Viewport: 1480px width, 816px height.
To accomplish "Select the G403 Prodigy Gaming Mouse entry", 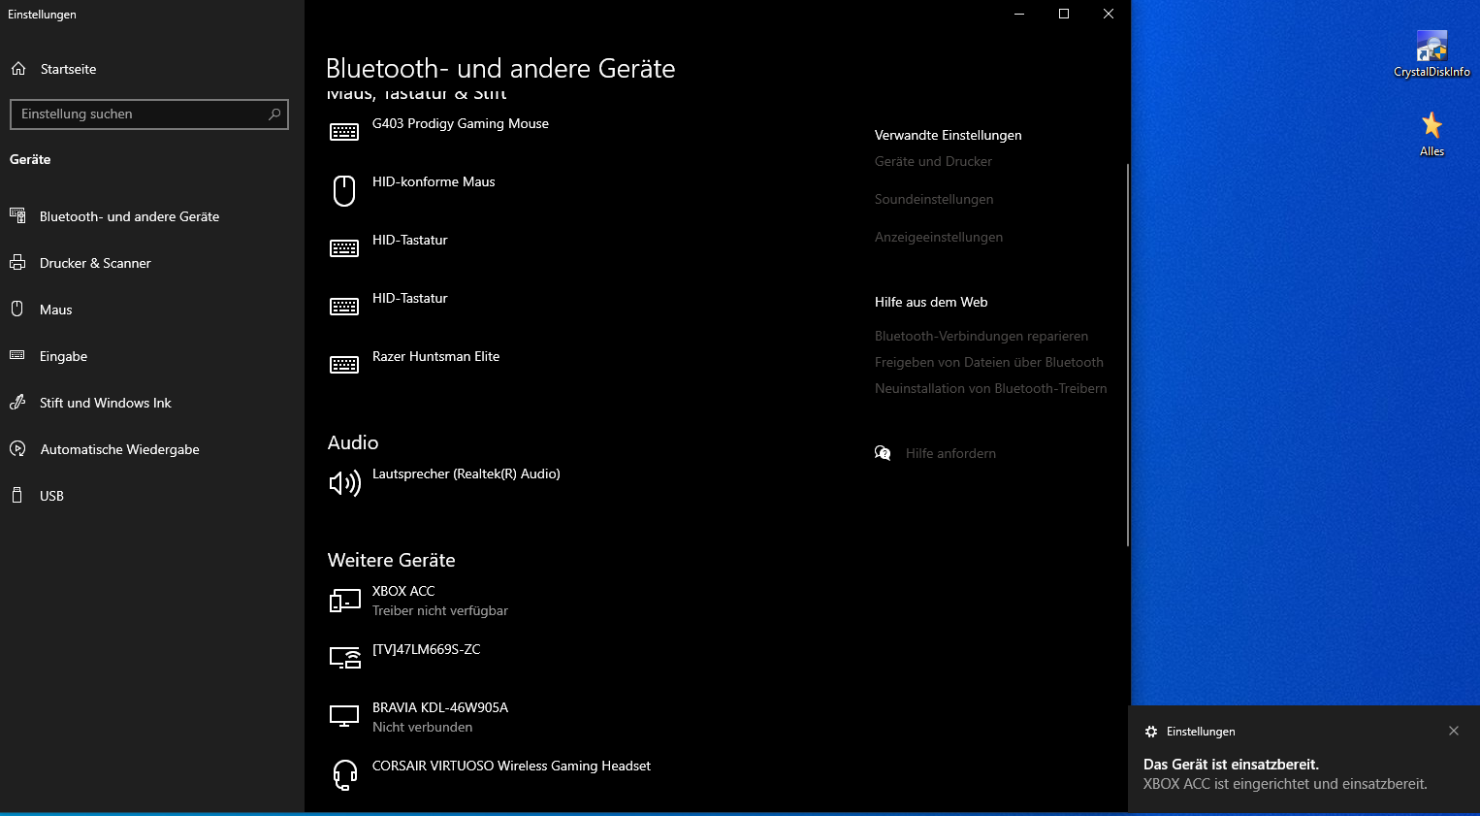I will [461, 123].
